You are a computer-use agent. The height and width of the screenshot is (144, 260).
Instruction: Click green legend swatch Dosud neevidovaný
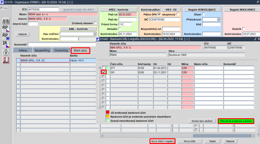tap(108, 121)
